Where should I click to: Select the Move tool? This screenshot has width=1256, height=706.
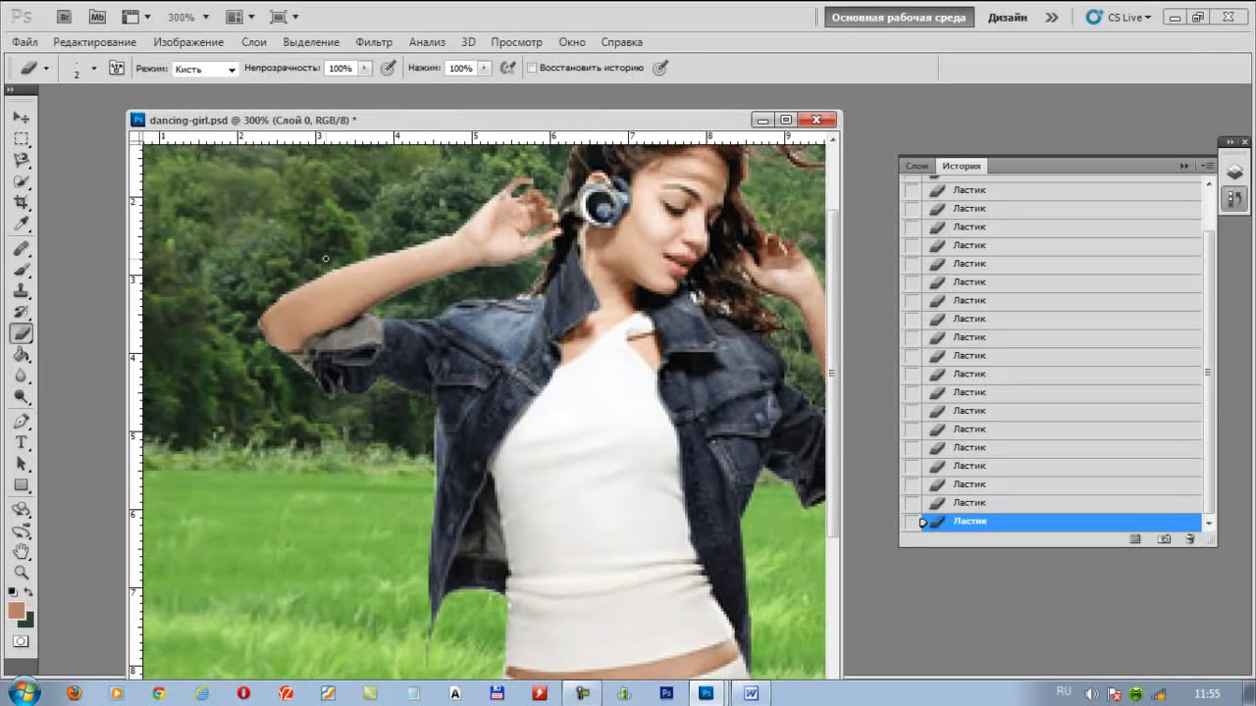click(x=21, y=117)
